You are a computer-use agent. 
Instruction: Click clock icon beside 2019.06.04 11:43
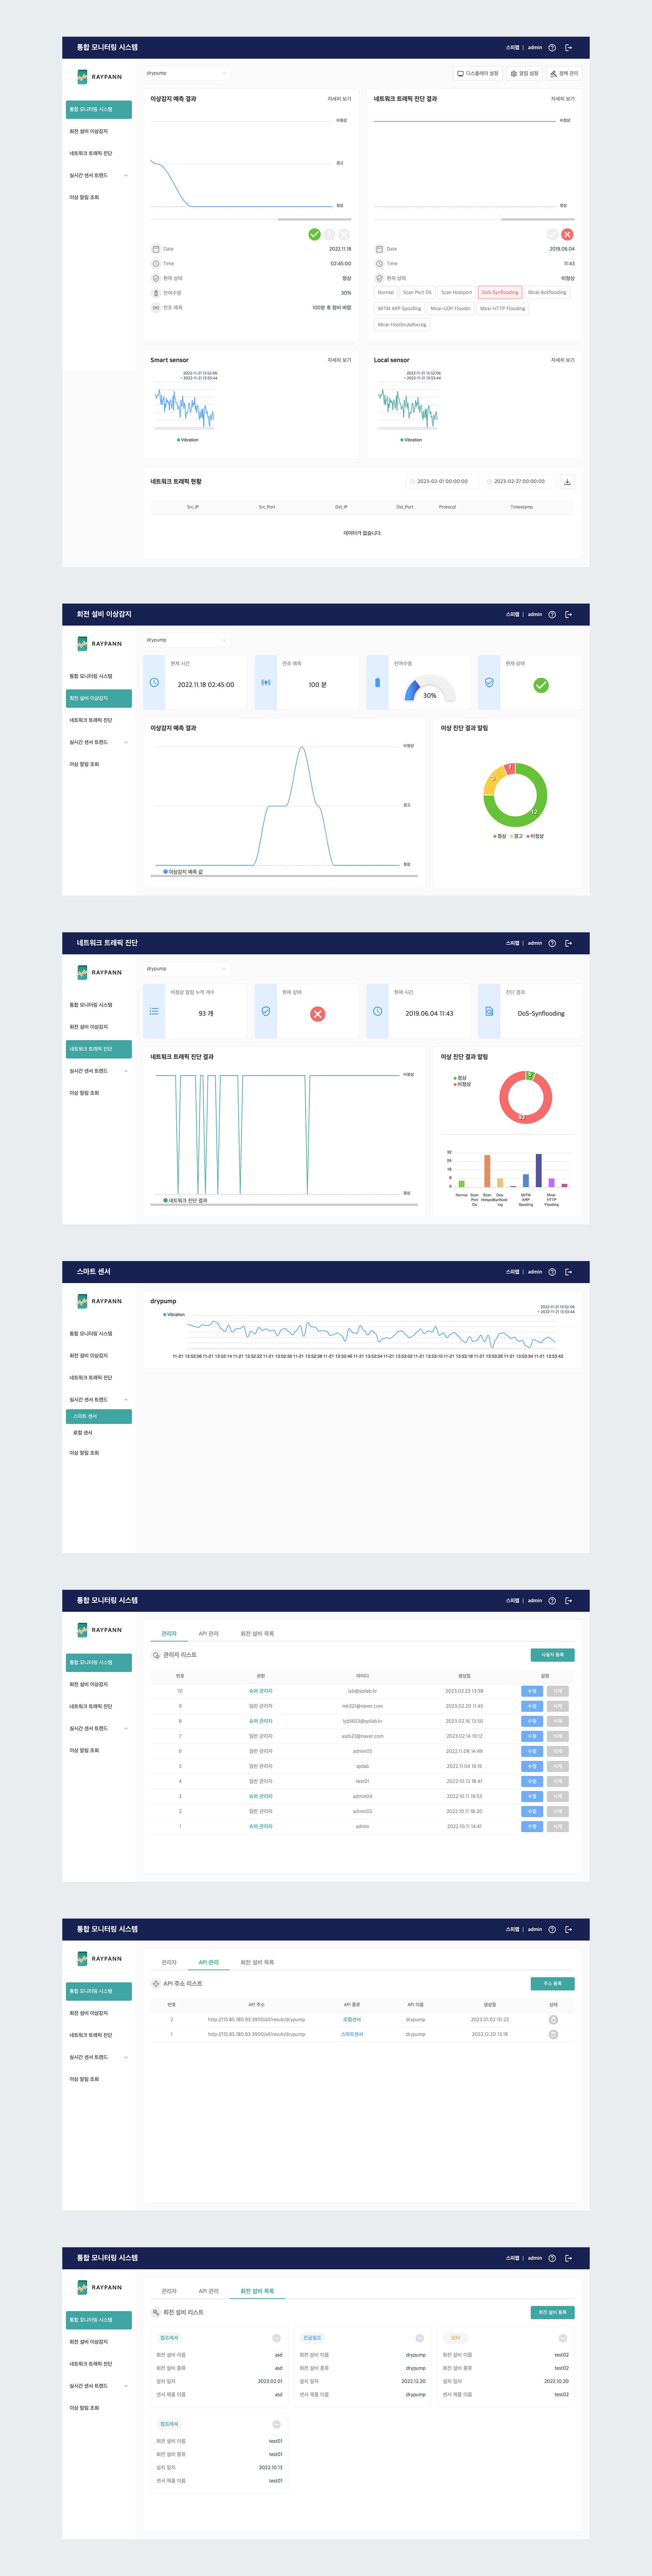coord(377,1011)
